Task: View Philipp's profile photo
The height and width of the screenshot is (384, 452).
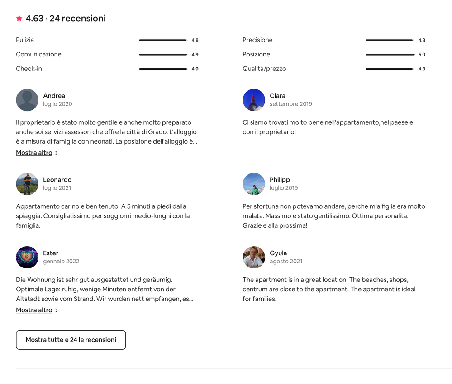Action: coord(254,184)
